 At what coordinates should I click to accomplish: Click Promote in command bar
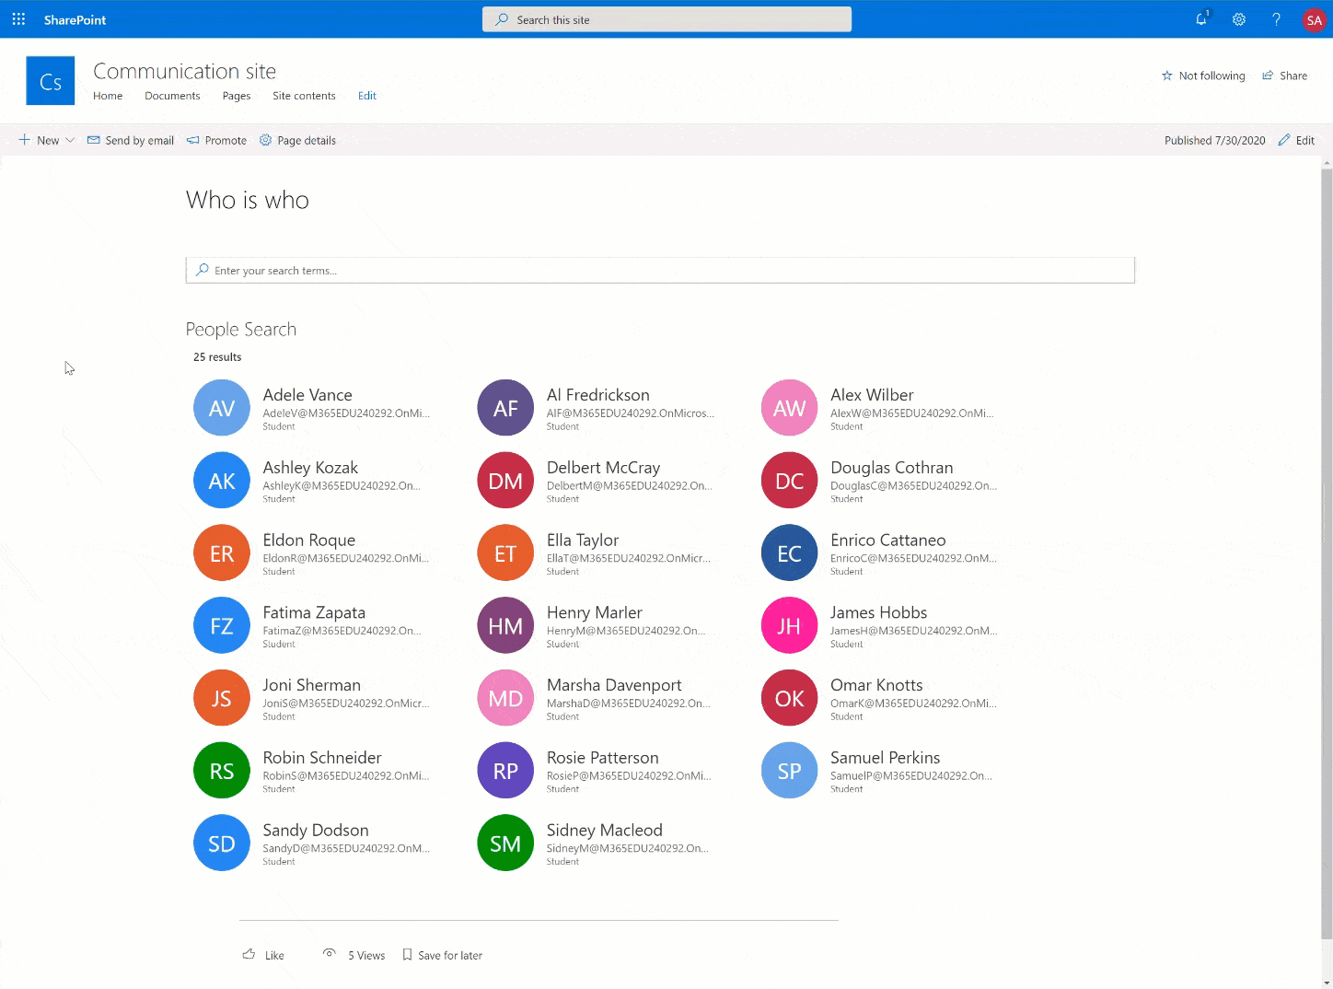click(216, 140)
